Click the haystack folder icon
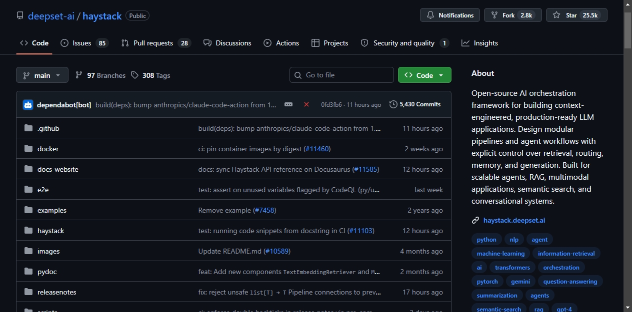 28,231
